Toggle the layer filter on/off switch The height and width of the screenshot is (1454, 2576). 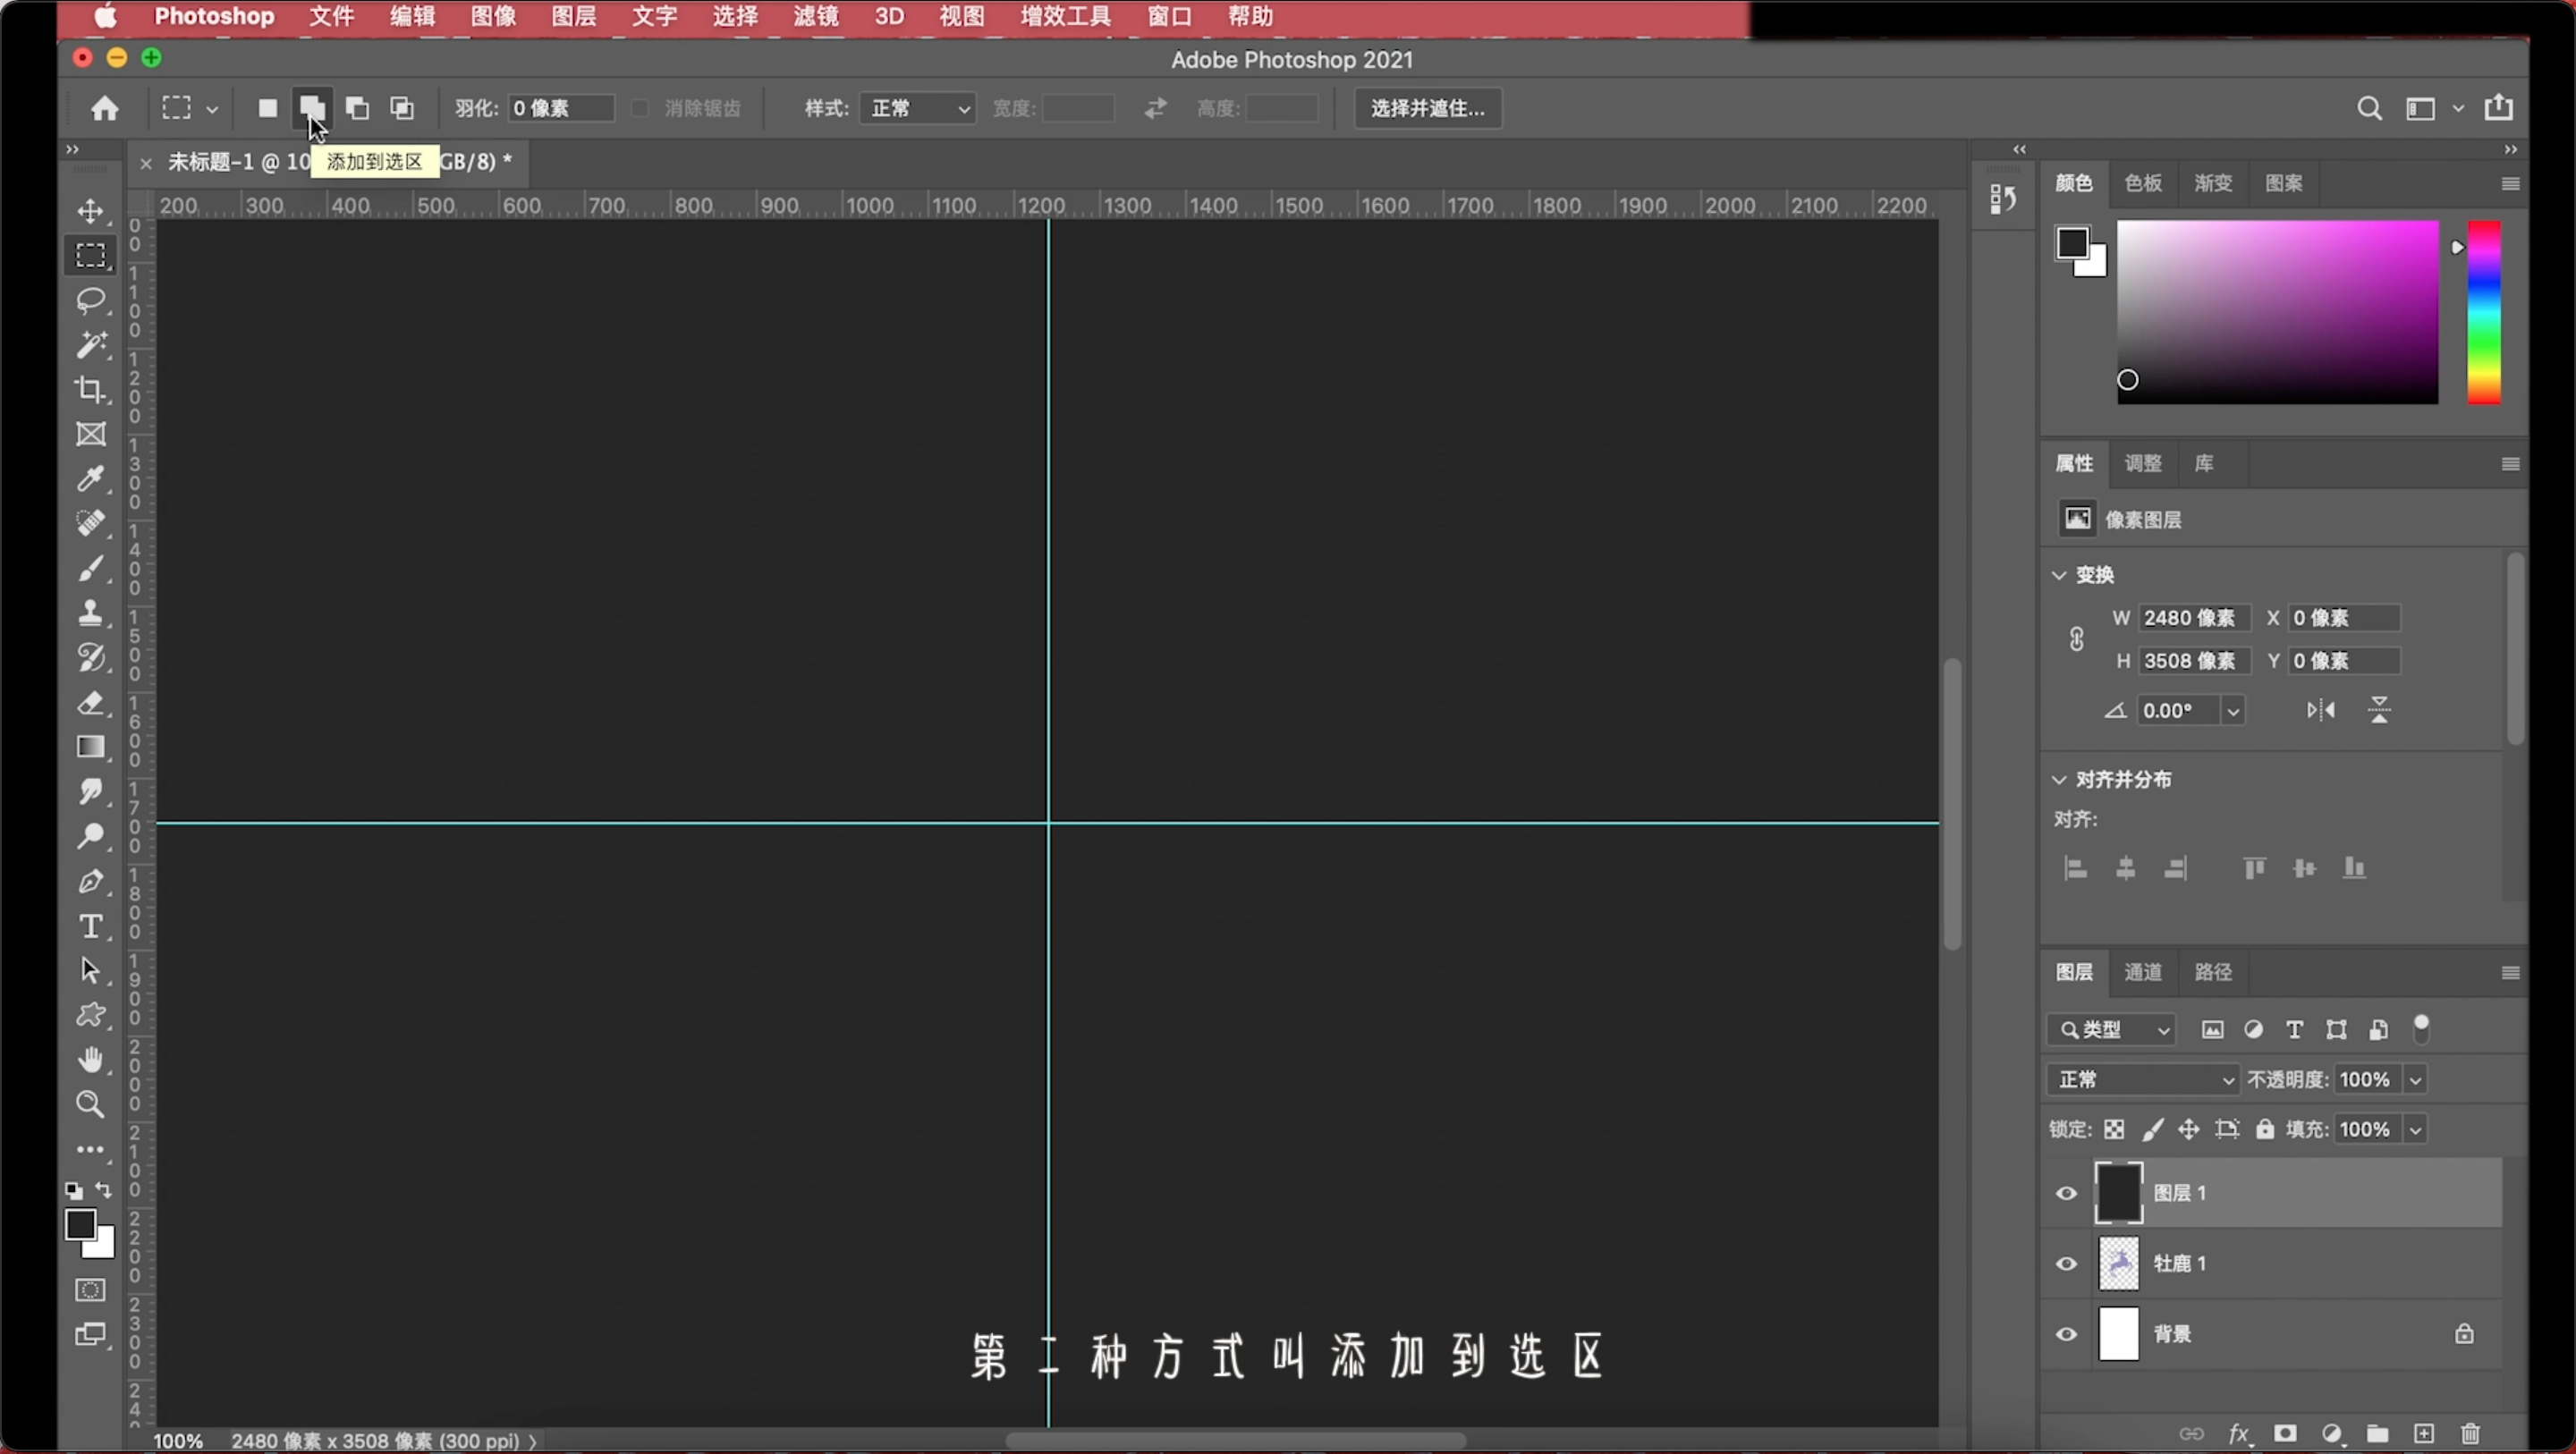(2421, 1028)
